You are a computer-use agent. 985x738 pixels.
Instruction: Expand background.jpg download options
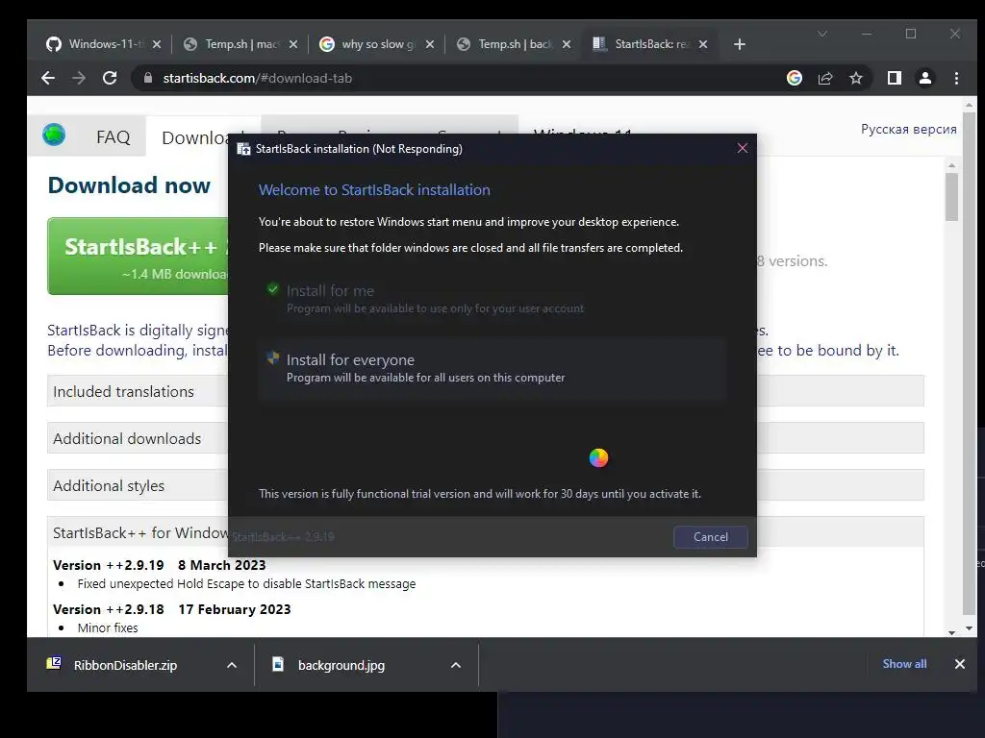(x=456, y=665)
